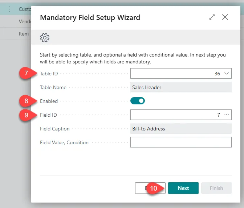Open Field ID lookup ellipsis
The width and height of the screenshot is (244, 208).
click(x=227, y=115)
